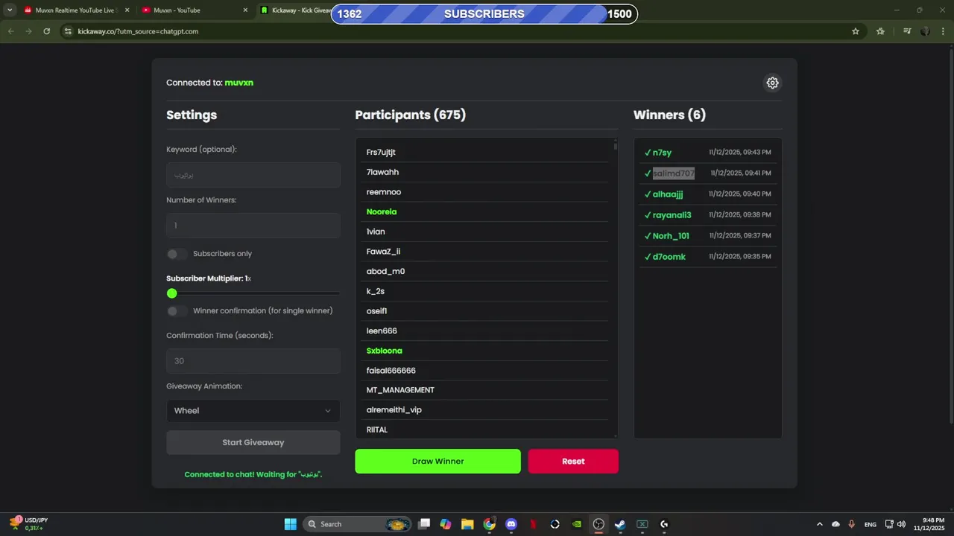Open Steam from the taskbar
This screenshot has height=536, width=954.
[620, 524]
